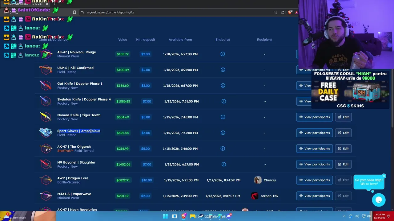Open File Explorer from the taskbar

pyautogui.click(x=193, y=216)
